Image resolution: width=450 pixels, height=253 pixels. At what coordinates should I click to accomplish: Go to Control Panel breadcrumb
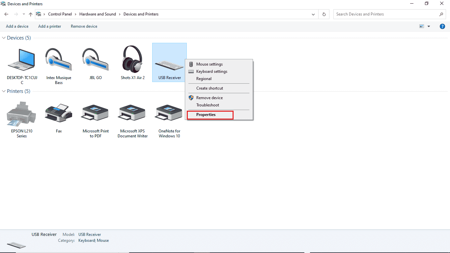[60, 14]
